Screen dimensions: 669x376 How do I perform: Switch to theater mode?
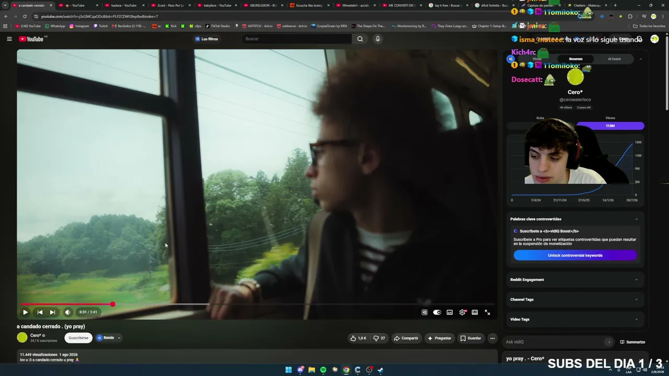[475, 312]
